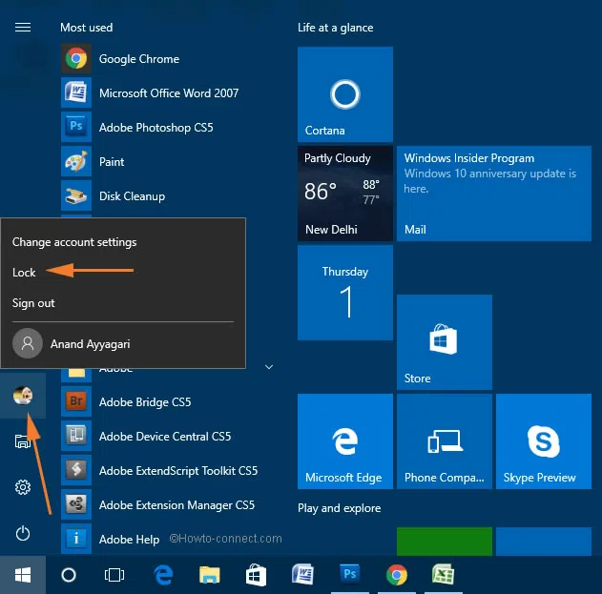Open the Store tile

click(x=445, y=342)
